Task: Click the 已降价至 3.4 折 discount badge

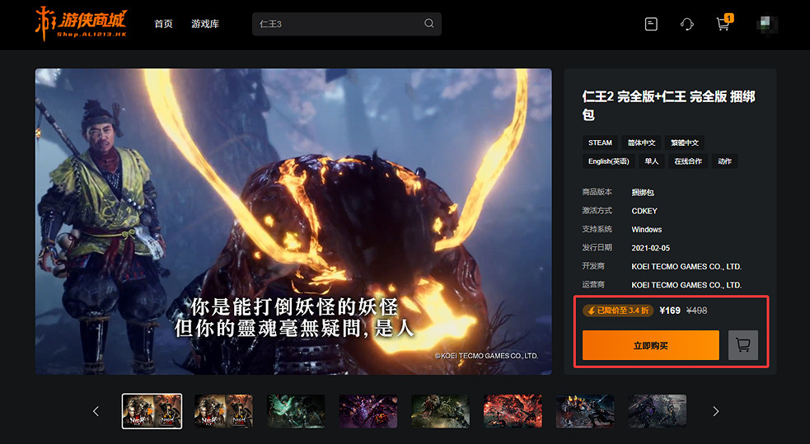Action: (x=618, y=311)
